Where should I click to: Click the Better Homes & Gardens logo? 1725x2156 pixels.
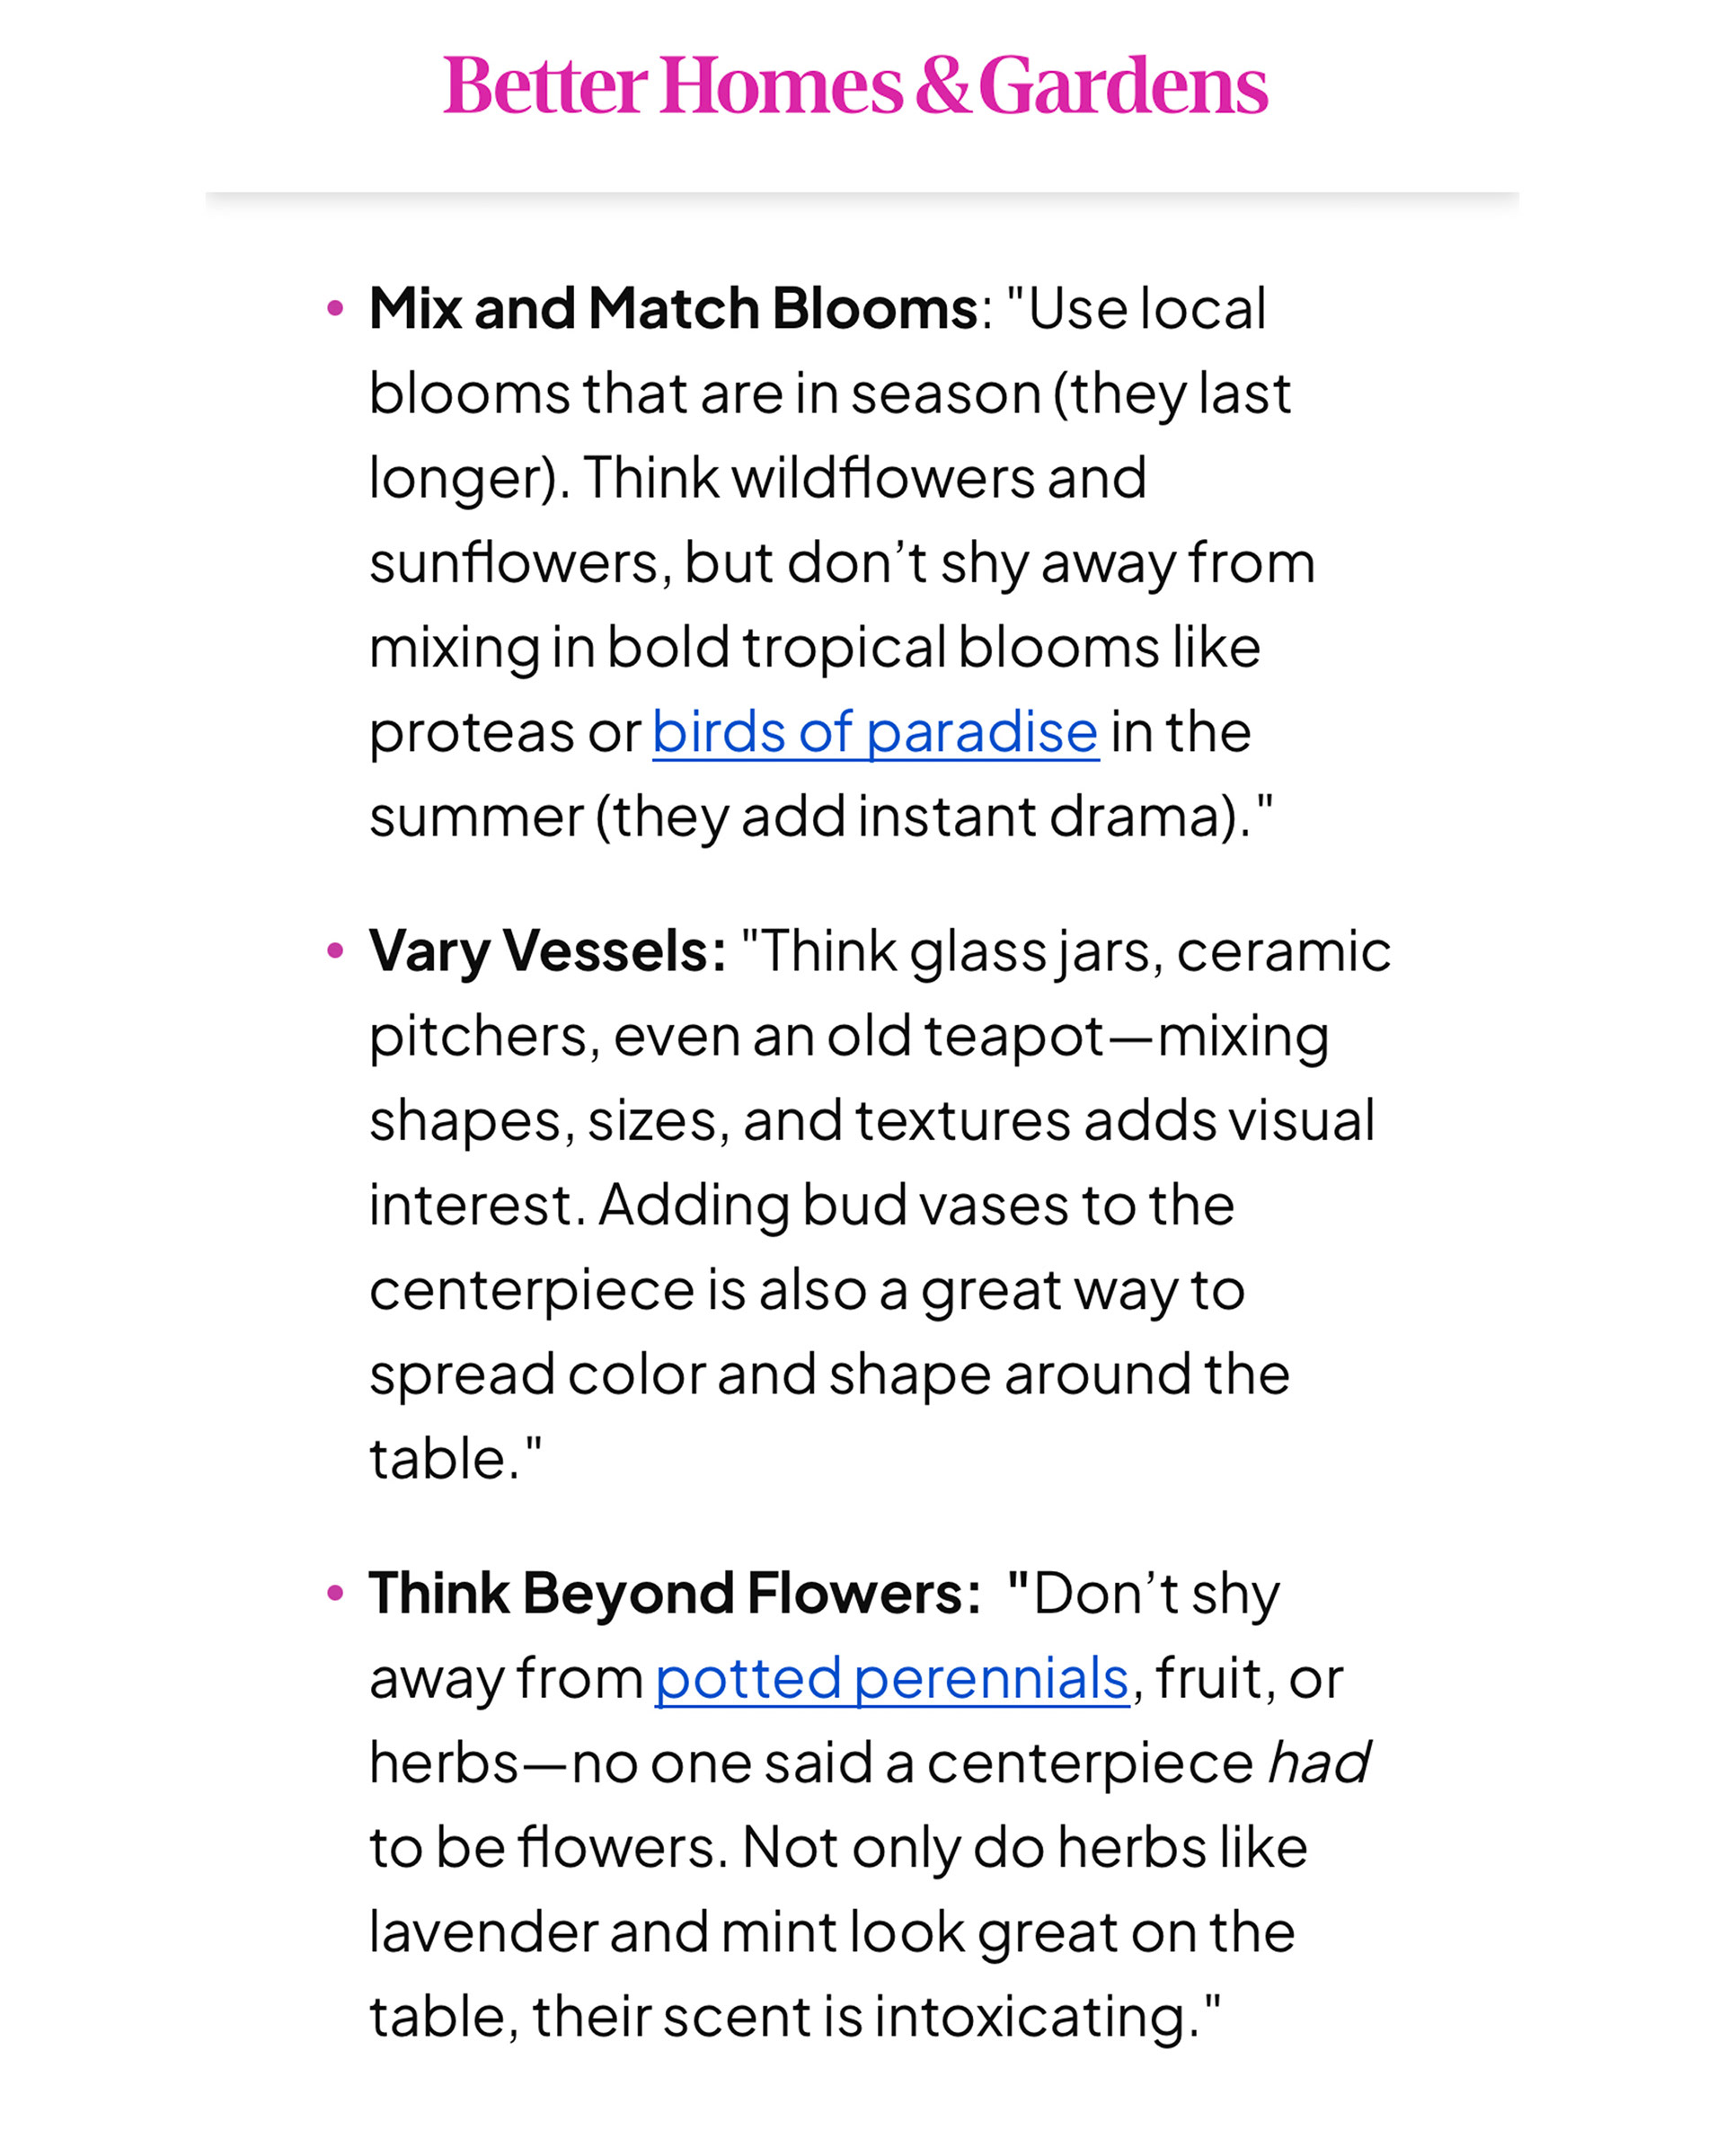pos(855,86)
